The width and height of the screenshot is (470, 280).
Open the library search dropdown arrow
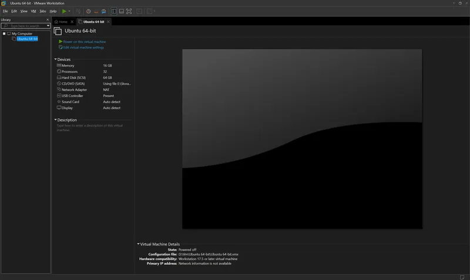tap(48, 26)
